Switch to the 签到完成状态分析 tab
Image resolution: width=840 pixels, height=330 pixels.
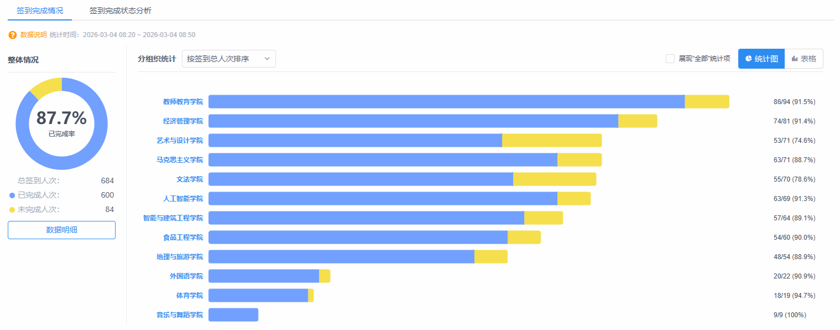pos(120,11)
